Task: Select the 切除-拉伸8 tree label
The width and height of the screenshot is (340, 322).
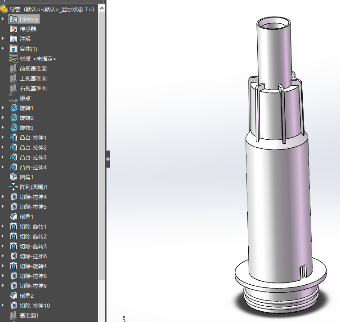Action: click(33, 276)
